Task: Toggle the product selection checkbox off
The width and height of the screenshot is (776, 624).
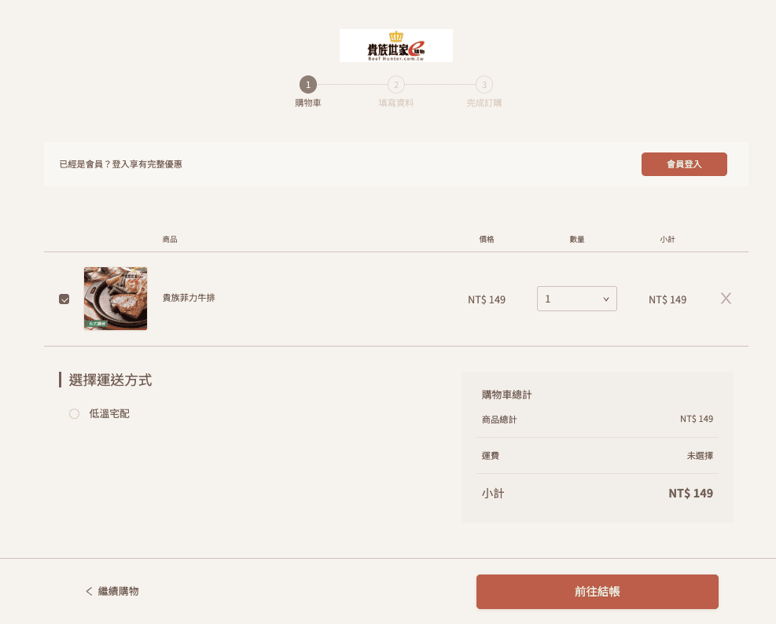Action: coord(64,298)
